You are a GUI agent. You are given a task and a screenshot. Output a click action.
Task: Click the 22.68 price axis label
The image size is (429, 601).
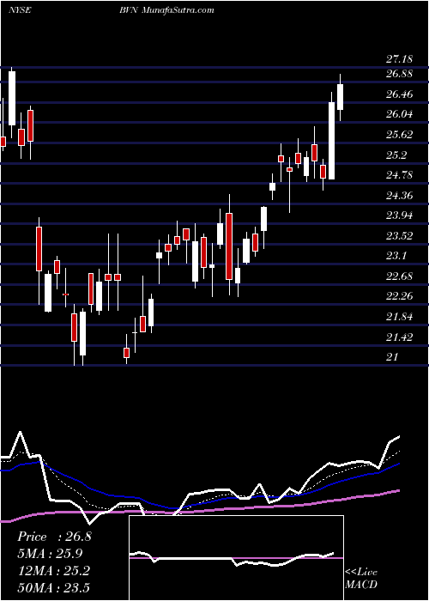(x=399, y=276)
